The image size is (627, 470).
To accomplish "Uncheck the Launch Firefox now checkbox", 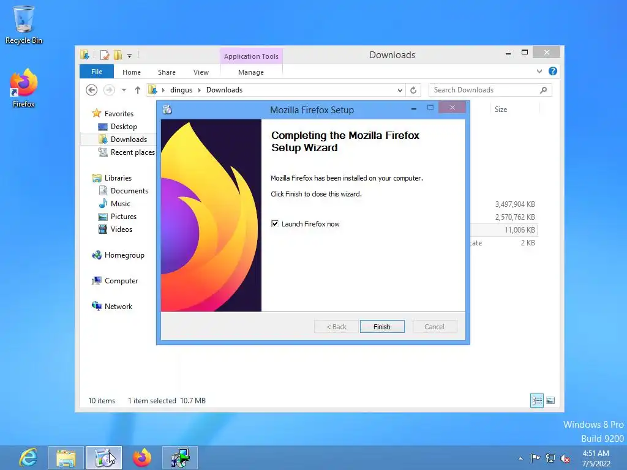I will [275, 223].
